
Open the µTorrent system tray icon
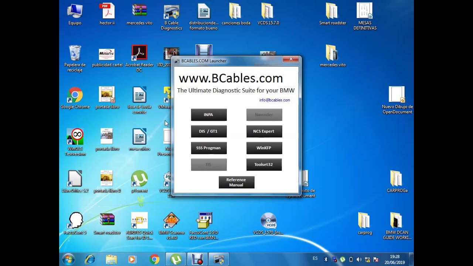tap(343, 260)
